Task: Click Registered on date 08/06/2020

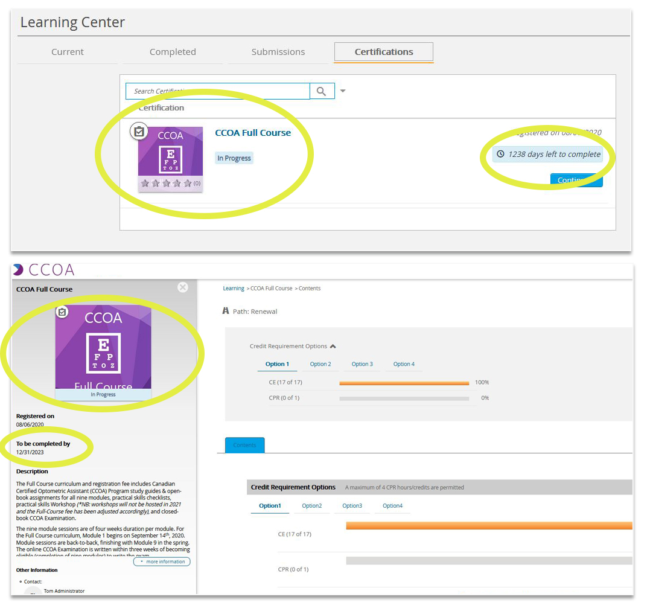Action: tap(30, 424)
